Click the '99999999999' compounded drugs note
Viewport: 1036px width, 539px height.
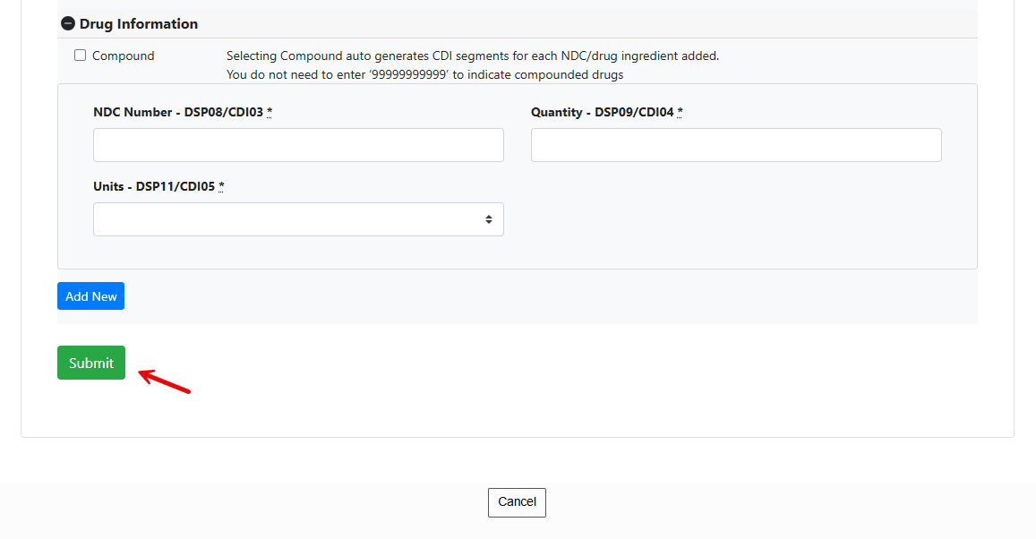[x=424, y=74]
